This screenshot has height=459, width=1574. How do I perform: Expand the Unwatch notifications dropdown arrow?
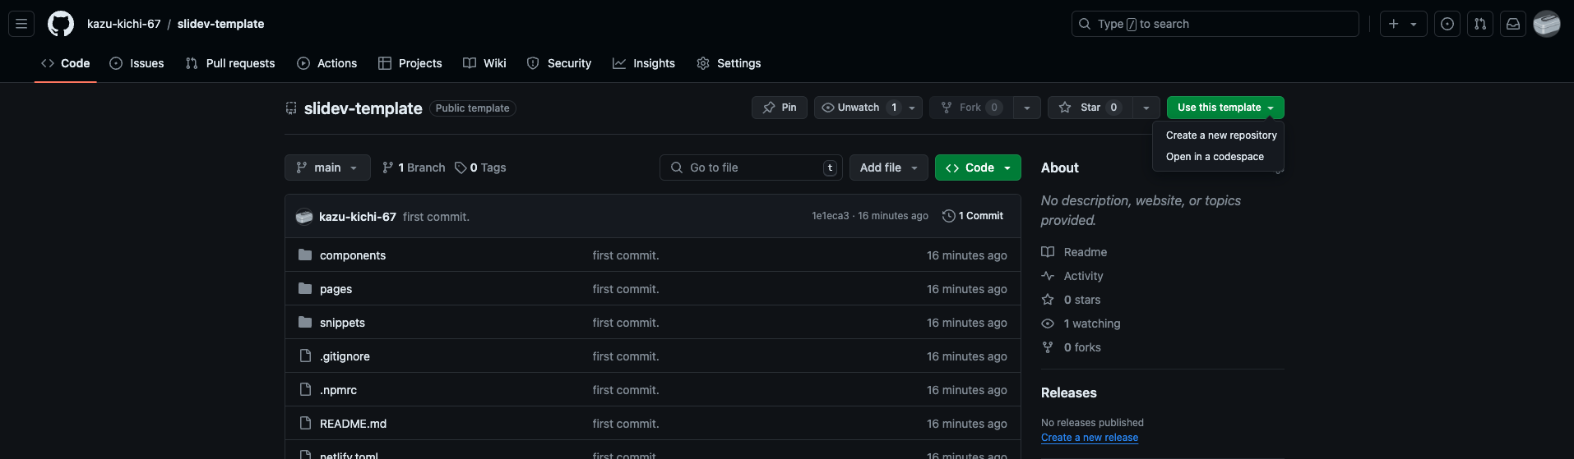point(912,108)
